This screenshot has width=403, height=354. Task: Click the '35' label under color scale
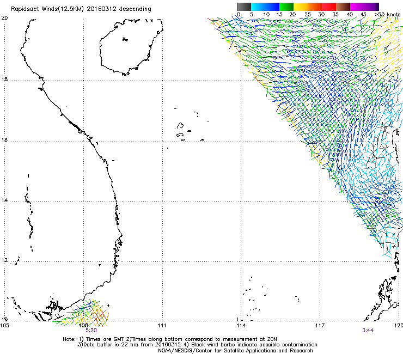(x=335, y=15)
